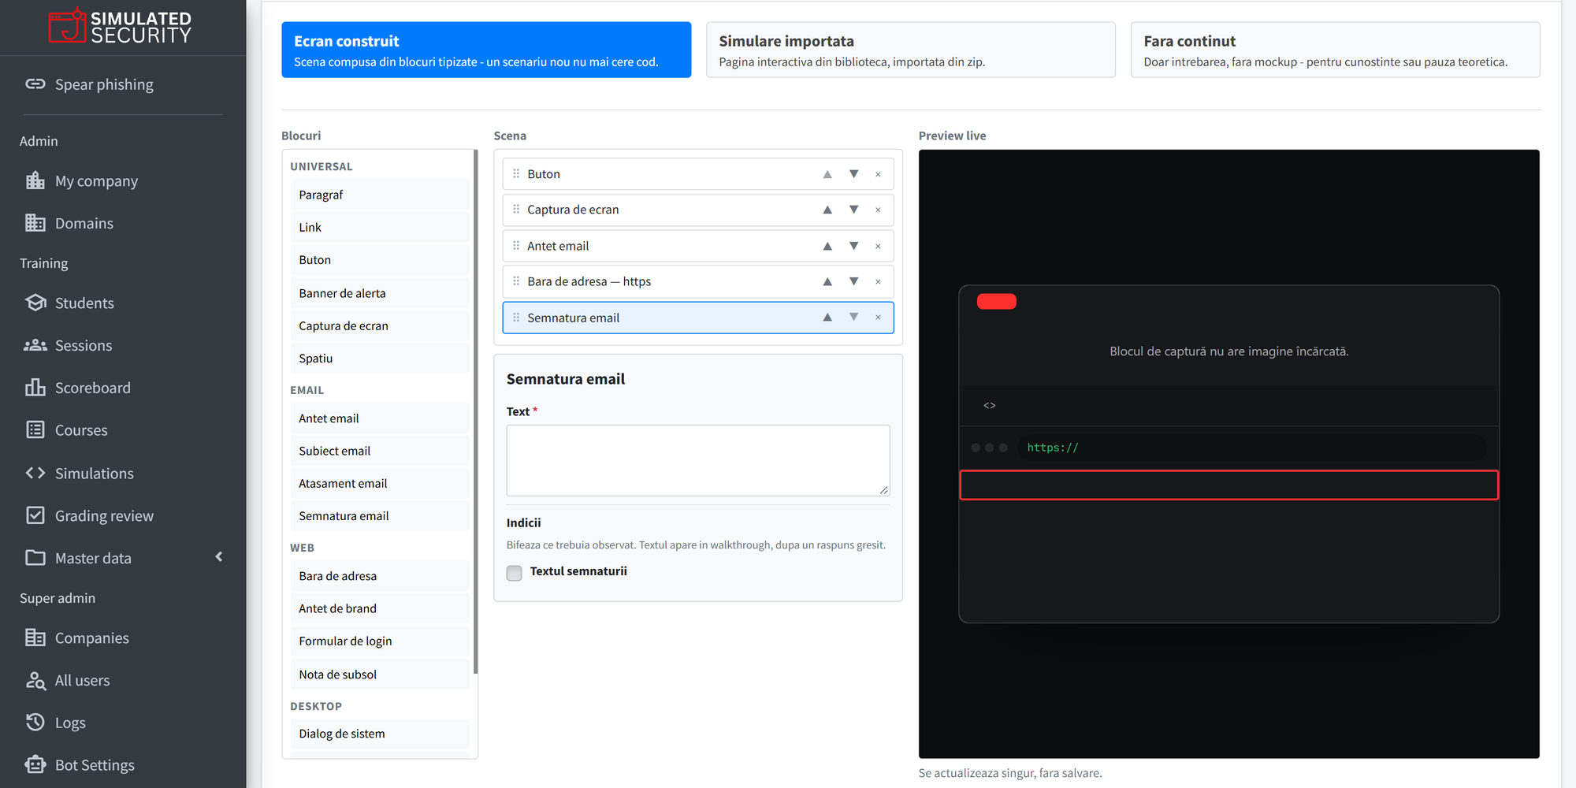Click the Companies icon in Super admin
Image resolution: width=1576 pixels, height=788 pixels.
35,637
